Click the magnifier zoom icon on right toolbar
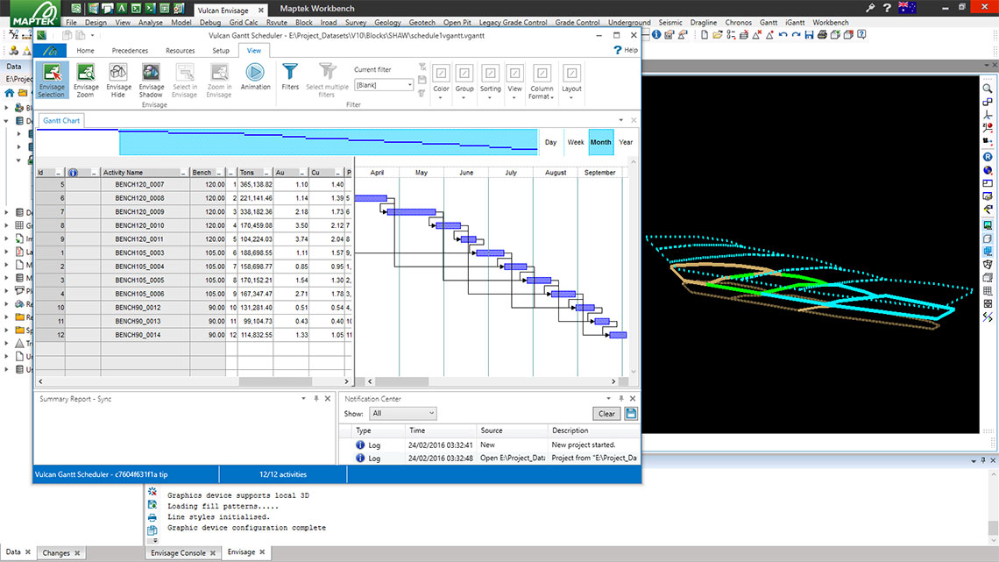The width and height of the screenshot is (999, 562). click(988, 89)
